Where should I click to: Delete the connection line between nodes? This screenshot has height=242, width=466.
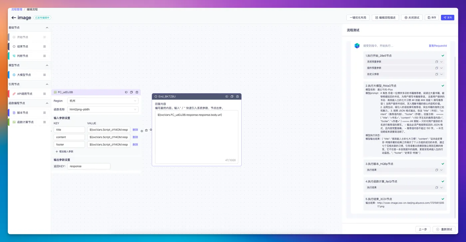click(x=146, y=130)
